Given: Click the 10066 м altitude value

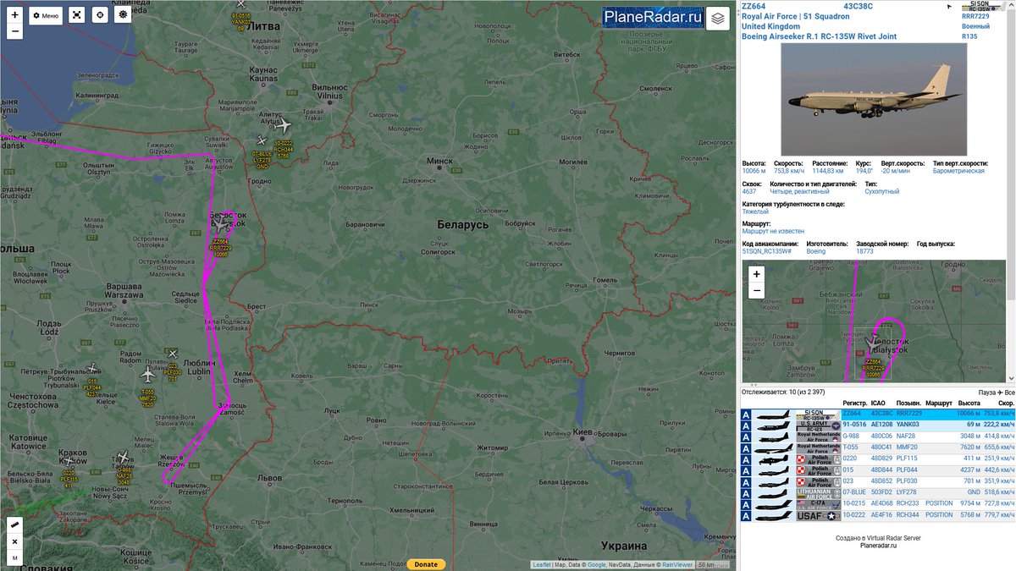Looking at the screenshot, I should (x=754, y=171).
